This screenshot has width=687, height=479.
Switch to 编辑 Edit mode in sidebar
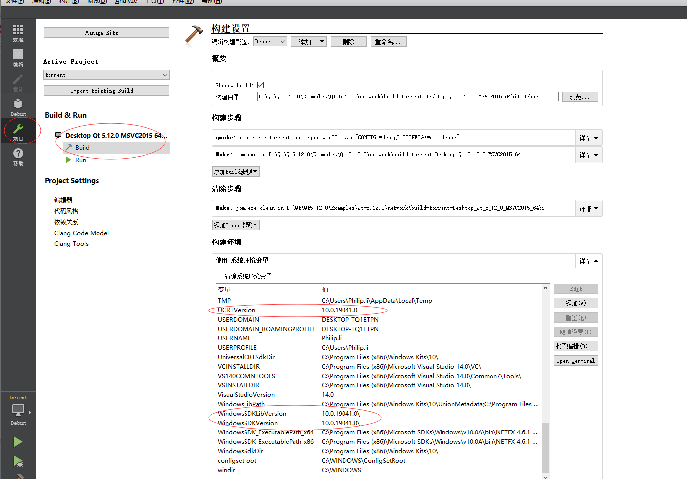[x=18, y=56]
